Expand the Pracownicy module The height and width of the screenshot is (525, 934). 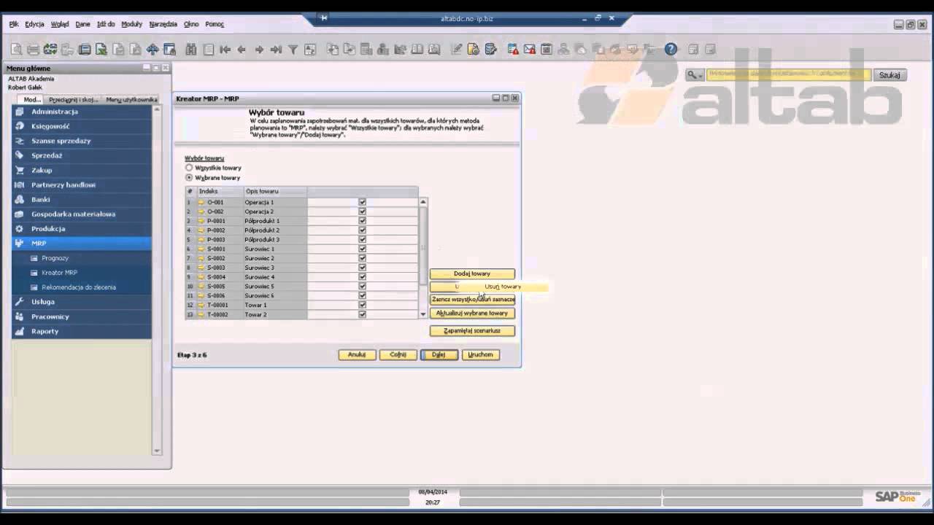pos(82,316)
